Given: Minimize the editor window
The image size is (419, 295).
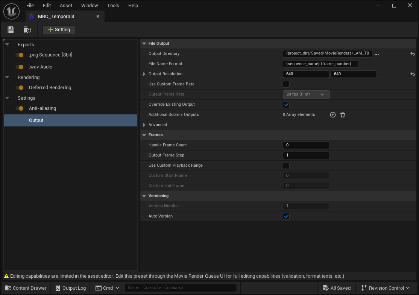Looking at the screenshot, I should click(x=378, y=6).
